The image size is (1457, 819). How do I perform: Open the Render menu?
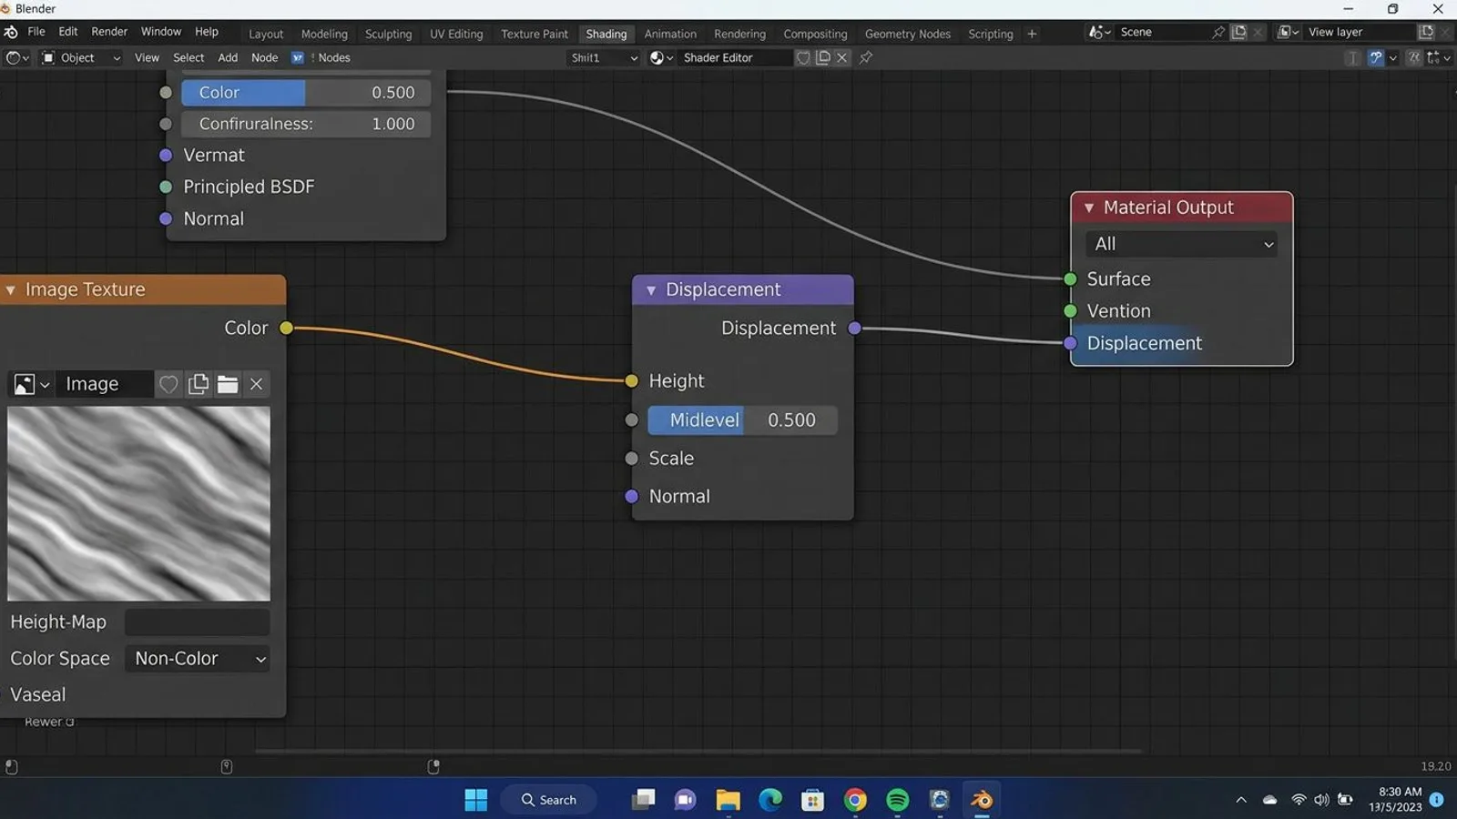pyautogui.click(x=109, y=32)
